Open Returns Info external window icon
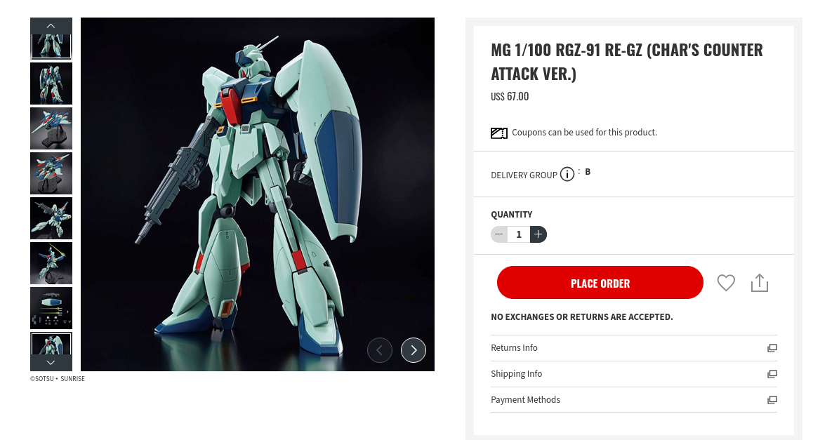Screen dimensions: 813x440 772,348
